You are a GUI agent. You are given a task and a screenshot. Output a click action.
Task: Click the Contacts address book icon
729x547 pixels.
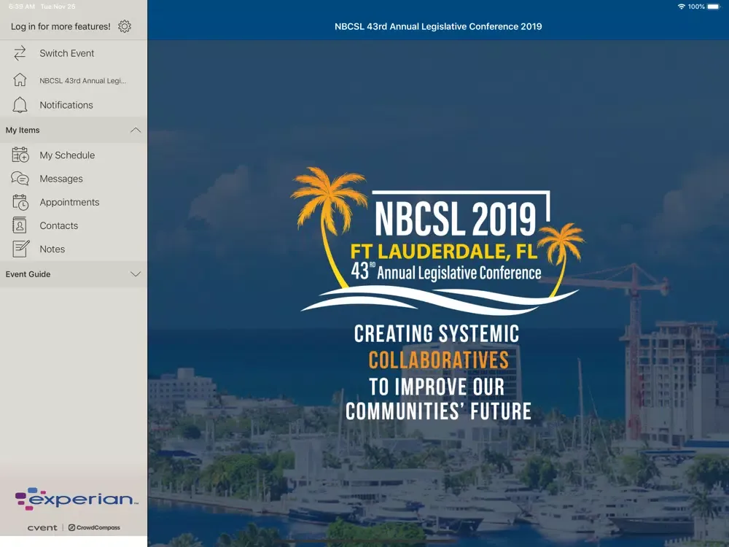[19, 225]
